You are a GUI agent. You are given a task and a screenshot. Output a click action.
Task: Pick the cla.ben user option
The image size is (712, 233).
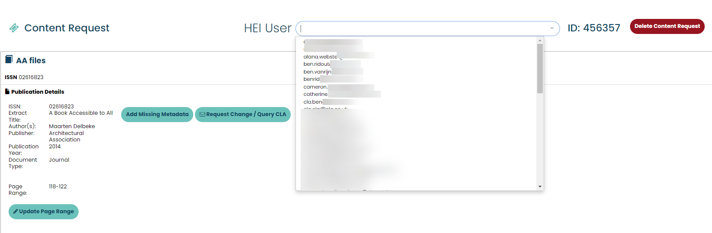click(313, 102)
